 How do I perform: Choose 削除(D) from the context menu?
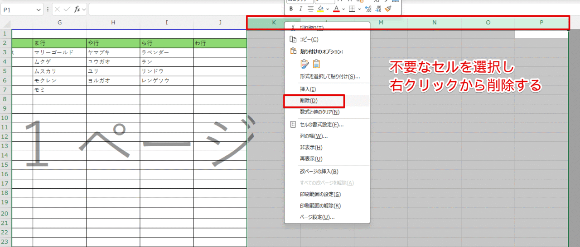coord(309,101)
